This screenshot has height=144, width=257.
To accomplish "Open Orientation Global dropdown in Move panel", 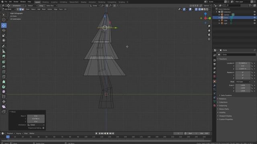I will click(36, 125).
